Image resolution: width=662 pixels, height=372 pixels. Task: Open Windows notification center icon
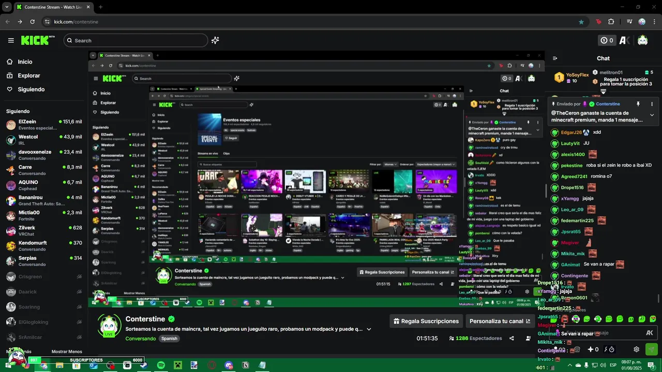tap(651, 365)
